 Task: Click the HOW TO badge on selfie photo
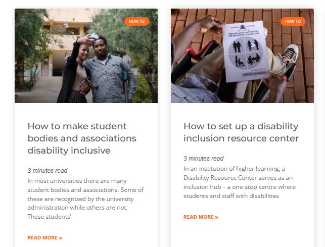(136, 21)
